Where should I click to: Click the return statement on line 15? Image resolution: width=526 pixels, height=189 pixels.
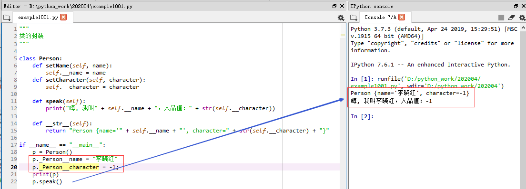[x=187, y=131]
